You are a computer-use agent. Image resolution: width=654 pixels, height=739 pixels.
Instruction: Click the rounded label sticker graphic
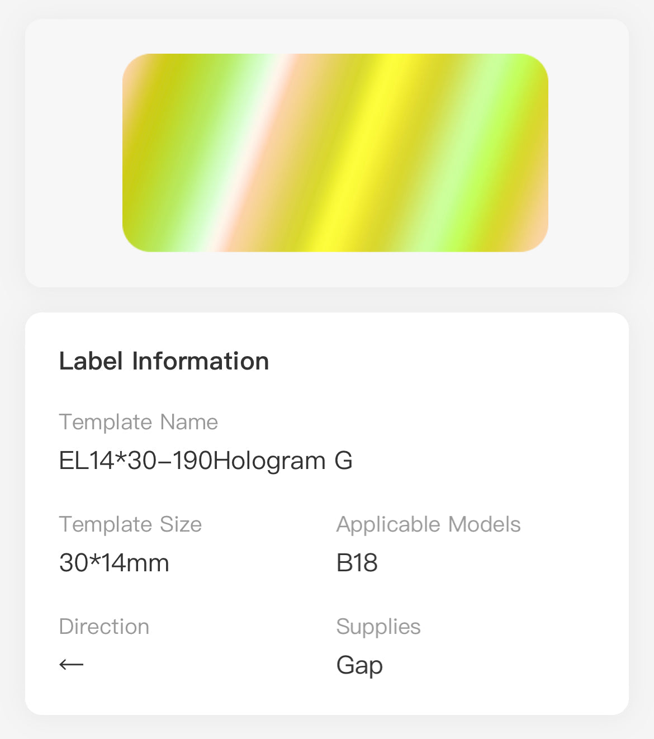point(335,152)
